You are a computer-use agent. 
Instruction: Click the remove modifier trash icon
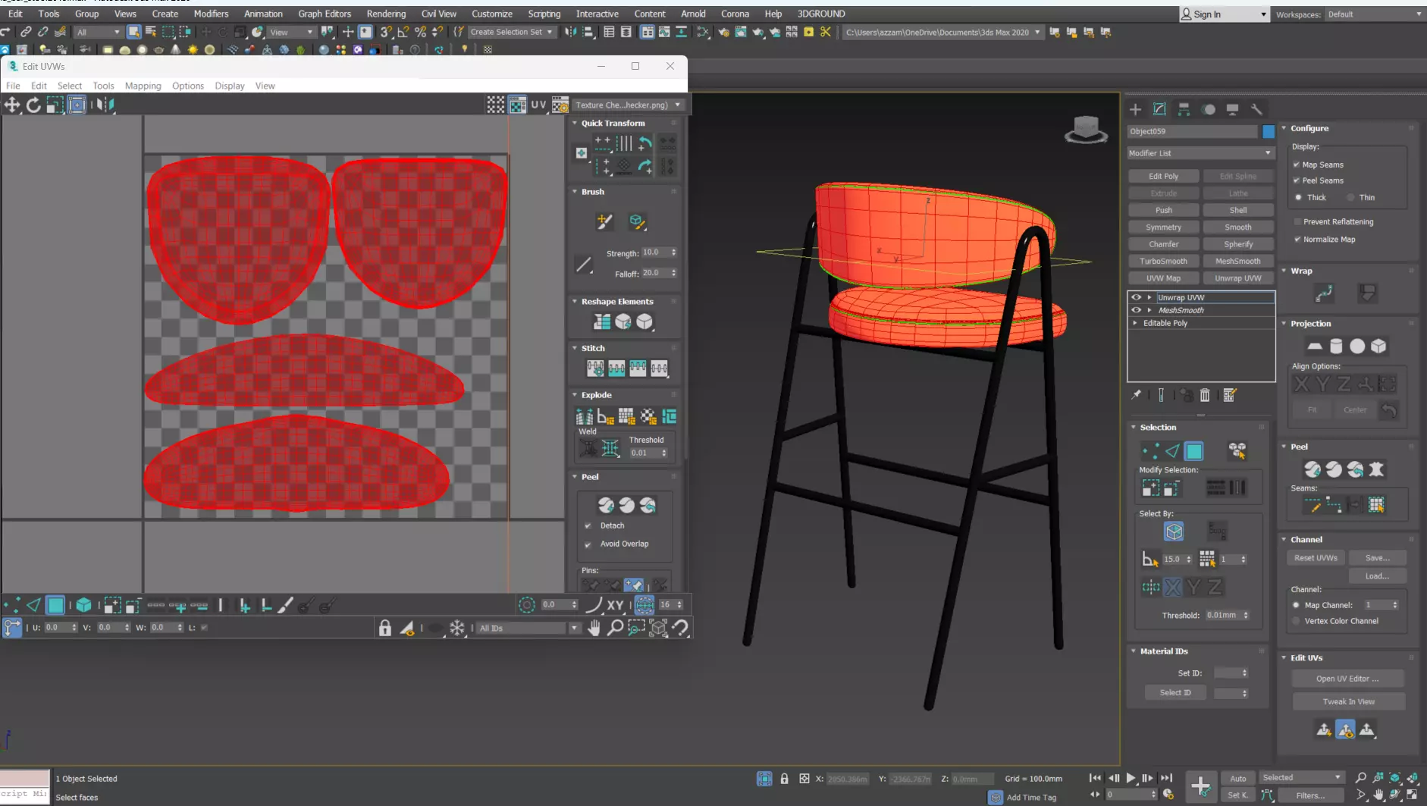(1205, 395)
